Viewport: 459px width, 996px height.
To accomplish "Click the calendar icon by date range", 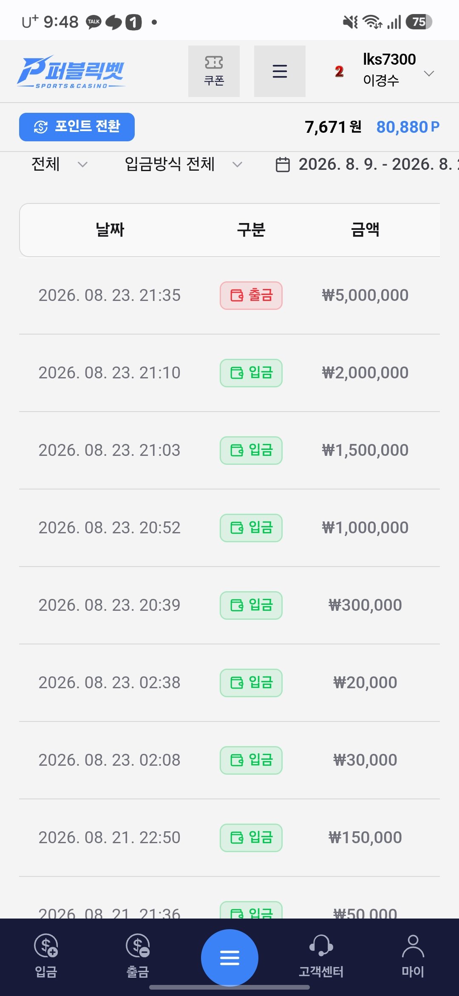I will [x=283, y=165].
